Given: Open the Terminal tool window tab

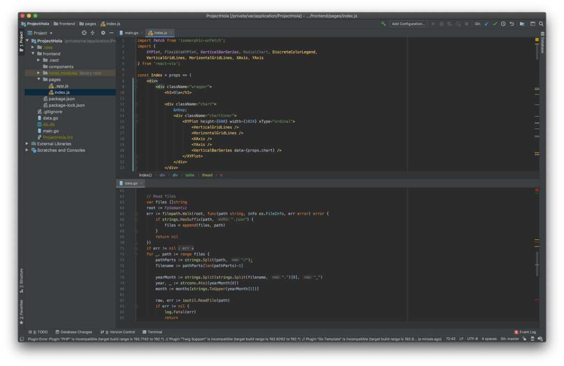Looking at the screenshot, I should (152, 332).
